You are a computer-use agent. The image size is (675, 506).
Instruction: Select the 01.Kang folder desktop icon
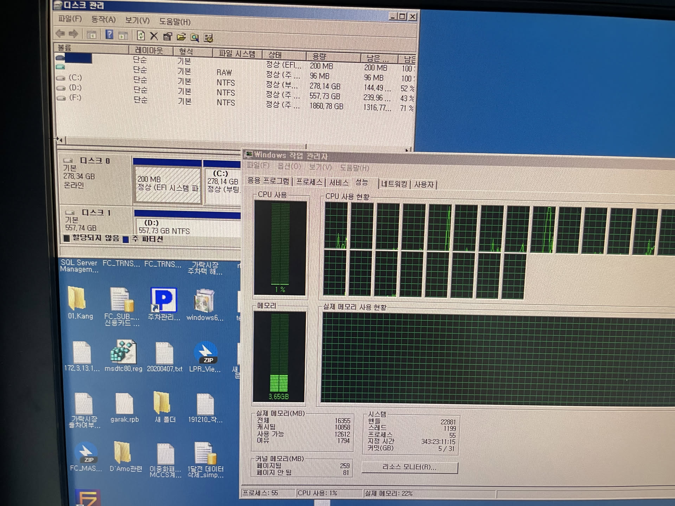(x=77, y=299)
